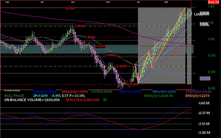Select the purple 0.8652 price tag
The image size is (221, 138).
pos(205,79)
